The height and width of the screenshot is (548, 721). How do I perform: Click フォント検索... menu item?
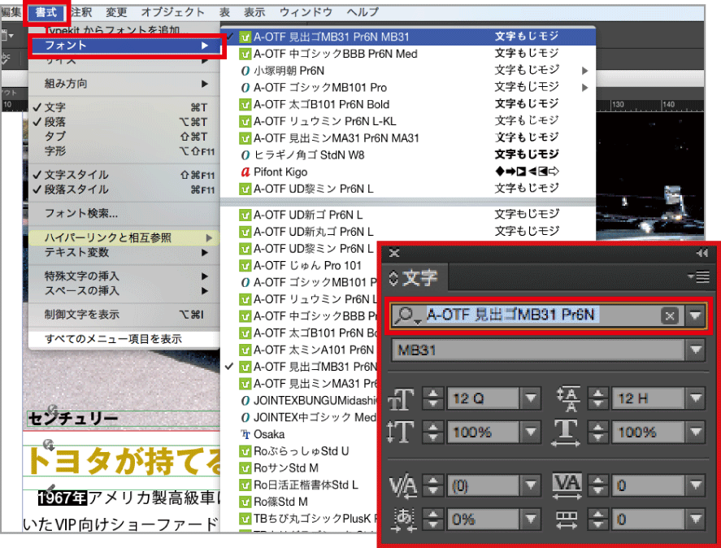pyautogui.click(x=124, y=214)
